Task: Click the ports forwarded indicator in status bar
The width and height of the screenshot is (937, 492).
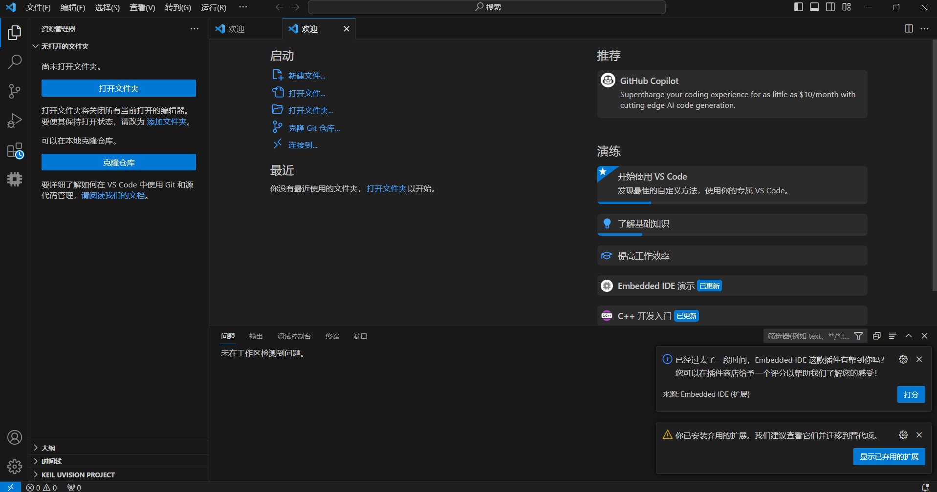Action: (x=74, y=487)
